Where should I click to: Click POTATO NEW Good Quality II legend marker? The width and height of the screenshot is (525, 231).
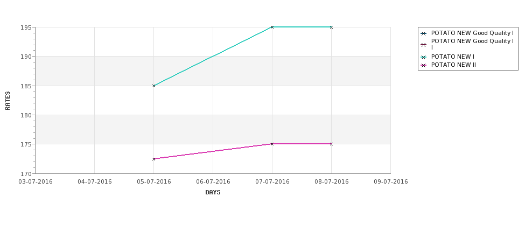[x=424, y=45]
